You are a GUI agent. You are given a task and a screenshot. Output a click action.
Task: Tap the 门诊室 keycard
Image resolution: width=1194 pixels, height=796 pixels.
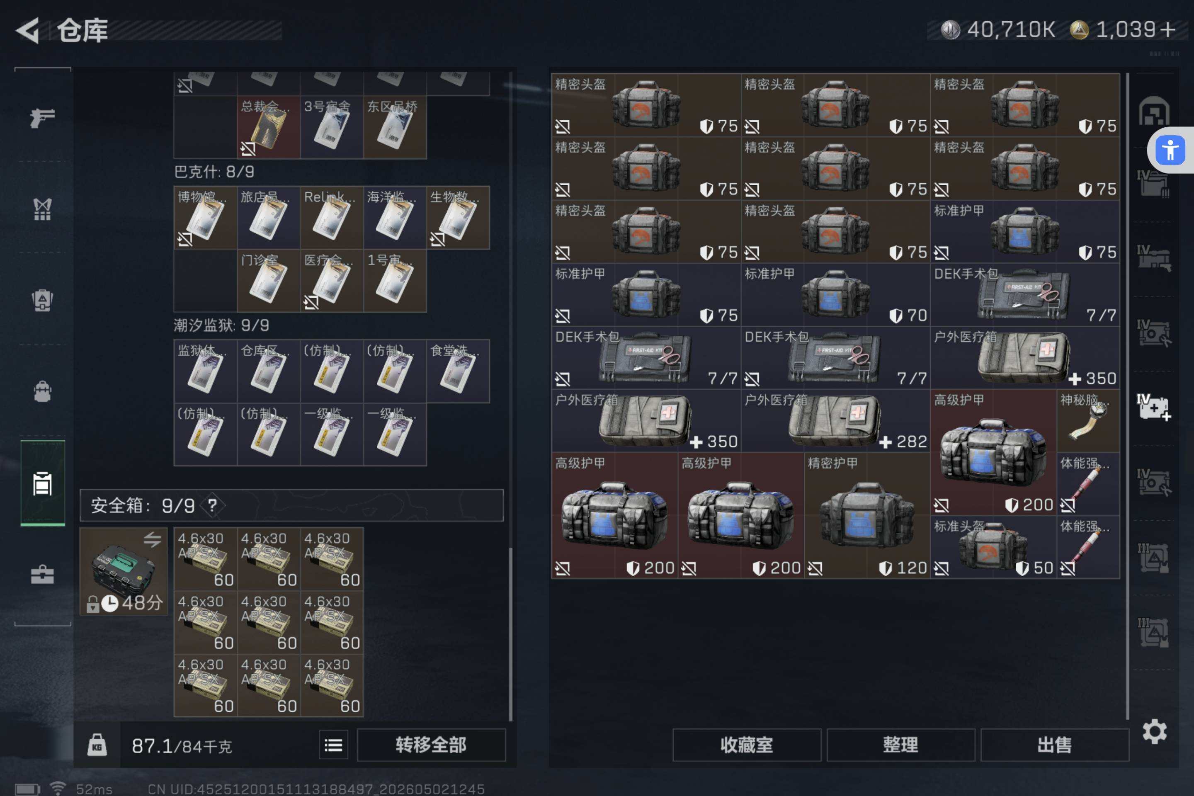click(269, 281)
